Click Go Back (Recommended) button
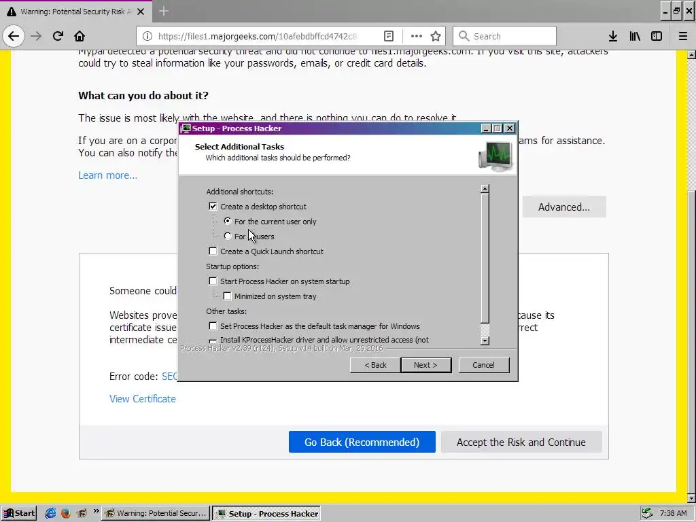This screenshot has width=696, height=522. pos(362,442)
